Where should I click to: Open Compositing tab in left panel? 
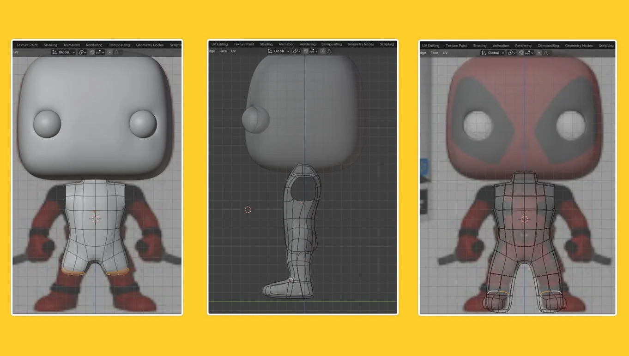coord(119,45)
